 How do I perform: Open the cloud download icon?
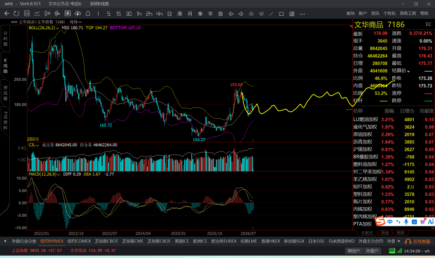pos(78,14)
